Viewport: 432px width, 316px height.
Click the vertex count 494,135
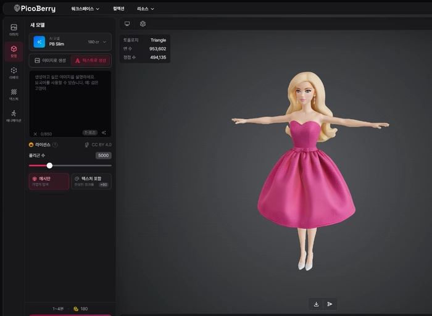click(158, 57)
